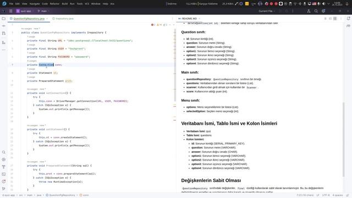Image resolution: width=352 pixels, height=198 pixels.
Task: Open the Current File run configuration dropdown
Action: [x=267, y=11]
